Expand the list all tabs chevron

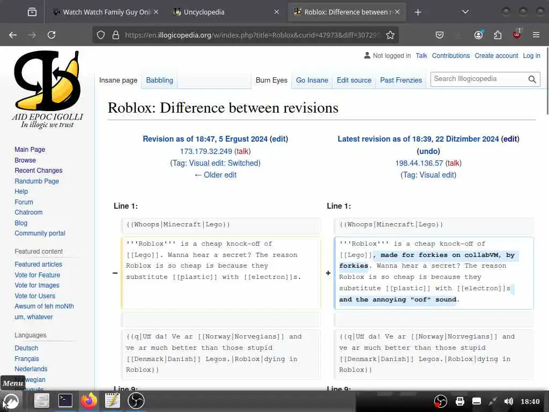tap(465, 12)
